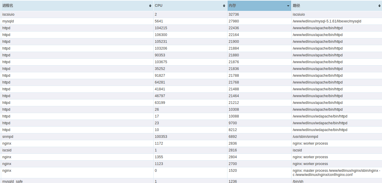Select the mysqld_safe process name cell

click(x=77, y=181)
